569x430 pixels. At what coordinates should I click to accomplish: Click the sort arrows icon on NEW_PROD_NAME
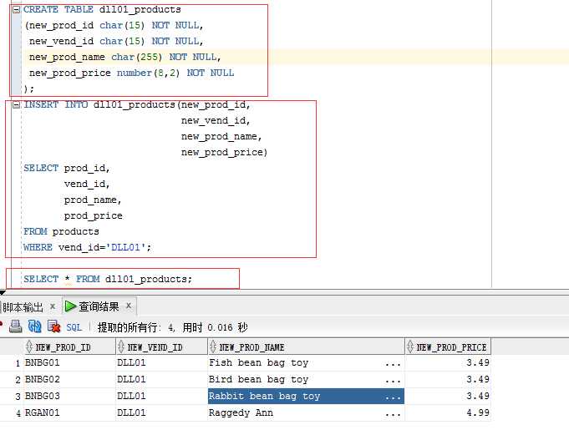point(213,347)
